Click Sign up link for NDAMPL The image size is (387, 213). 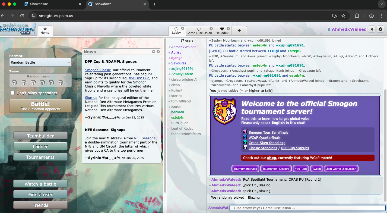[91, 98]
